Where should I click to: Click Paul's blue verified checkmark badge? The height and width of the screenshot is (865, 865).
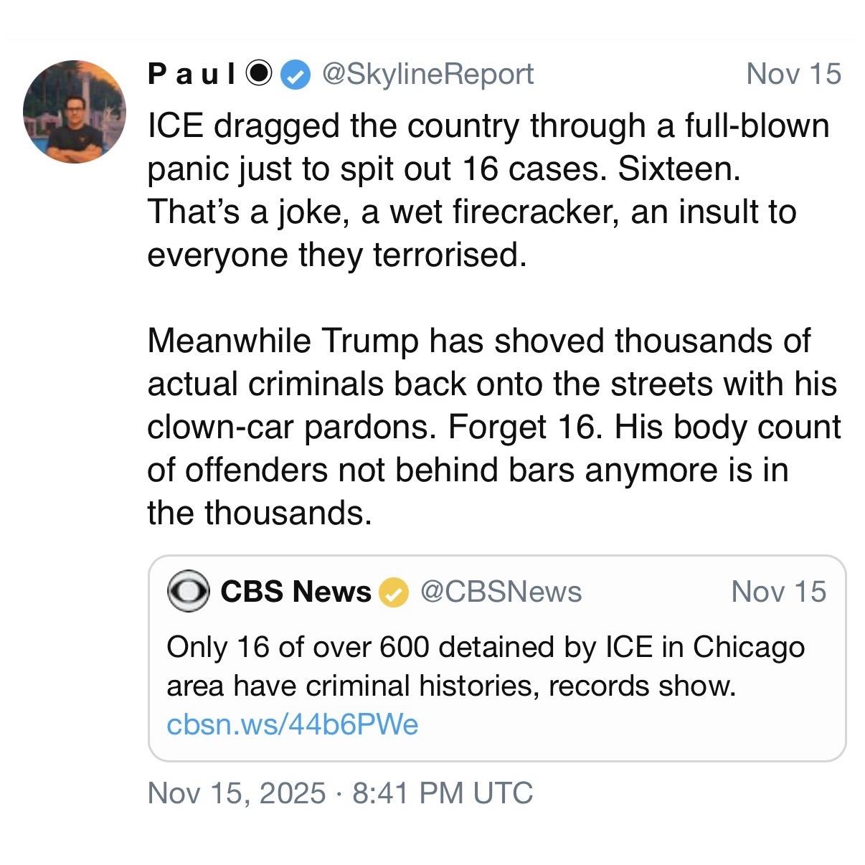pyautogui.click(x=295, y=74)
